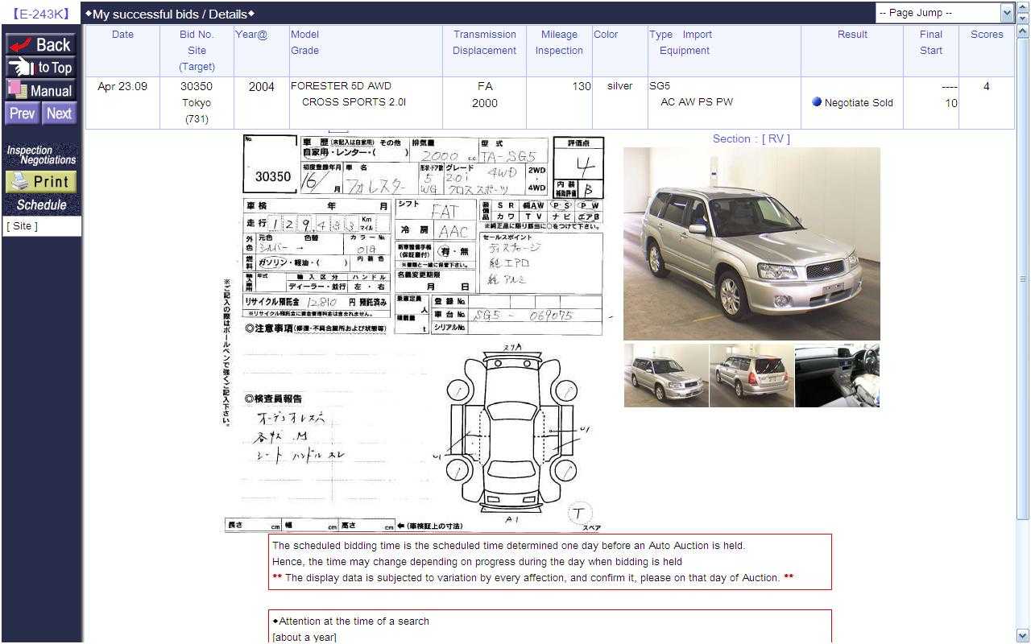Screen dimensions: 1031x644
Task: Click the 'Tokyo' site text
Action: tap(197, 103)
